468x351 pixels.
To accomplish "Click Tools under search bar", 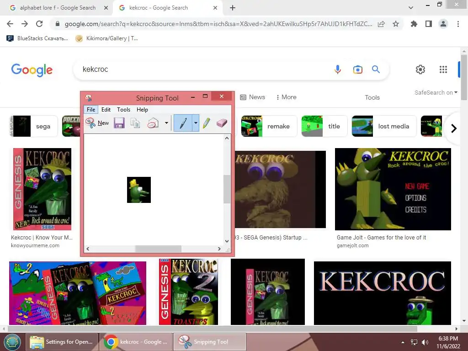I will coord(372,97).
